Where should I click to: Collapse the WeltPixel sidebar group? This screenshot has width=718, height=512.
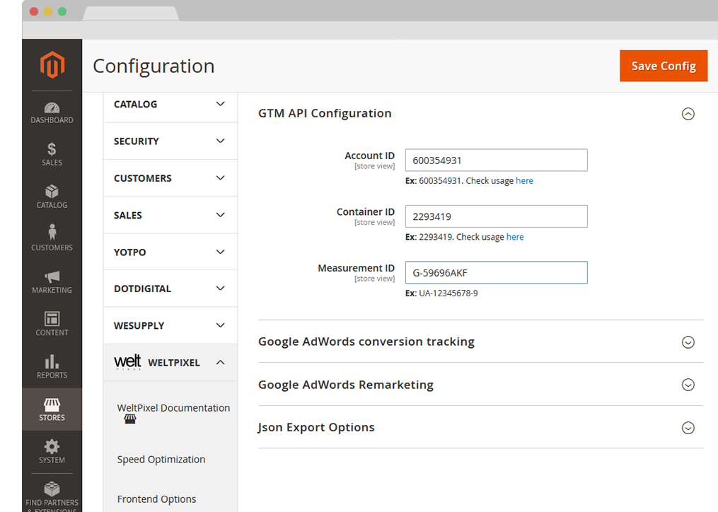[220, 362]
